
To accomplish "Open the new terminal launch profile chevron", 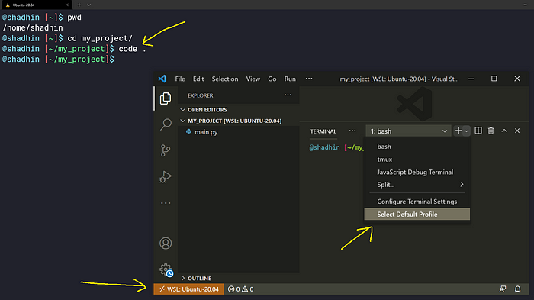I will (x=467, y=131).
